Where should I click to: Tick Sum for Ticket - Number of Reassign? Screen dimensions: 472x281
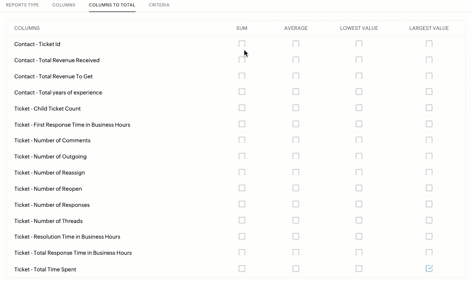click(242, 172)
